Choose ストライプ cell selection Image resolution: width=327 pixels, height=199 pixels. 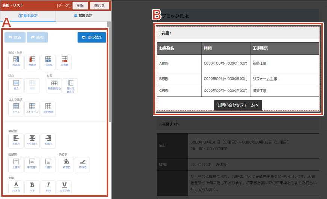click(32, 108)
